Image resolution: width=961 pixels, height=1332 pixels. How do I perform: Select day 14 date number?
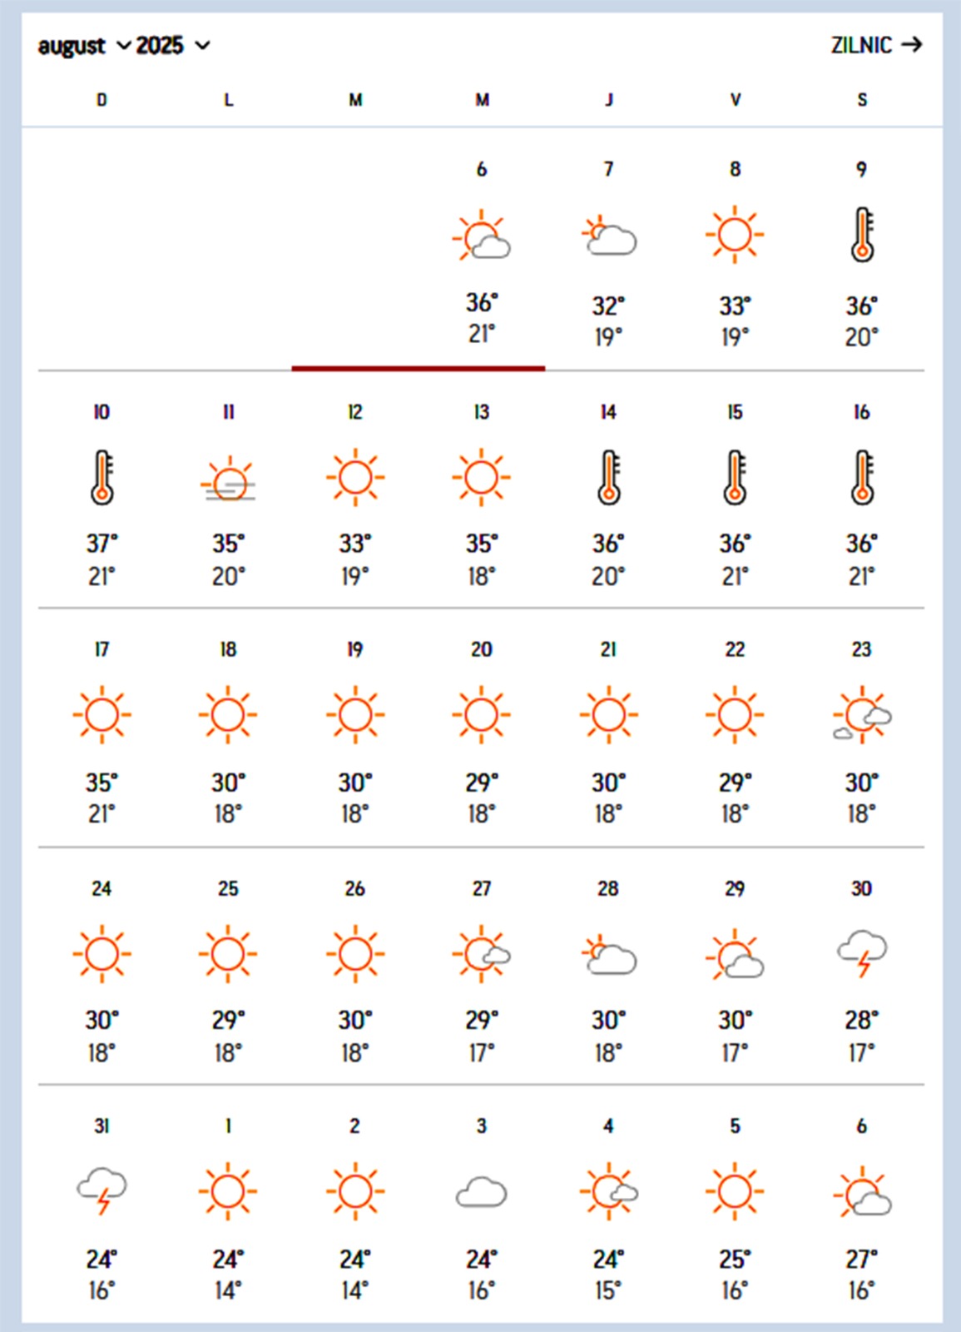coord(608,412)
